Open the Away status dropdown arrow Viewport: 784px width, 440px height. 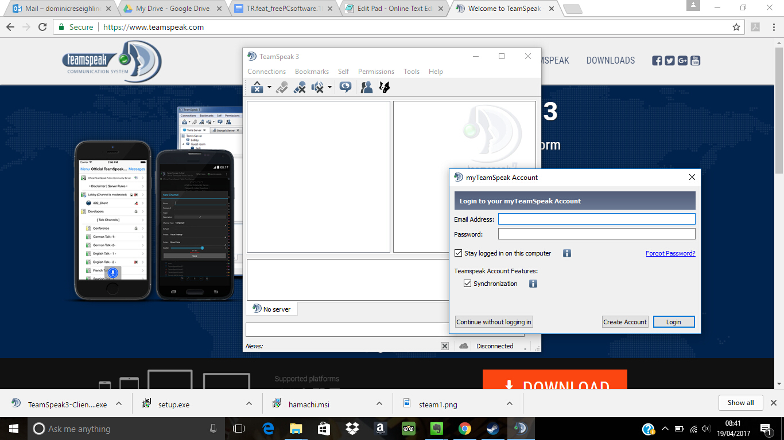[269, 87]
